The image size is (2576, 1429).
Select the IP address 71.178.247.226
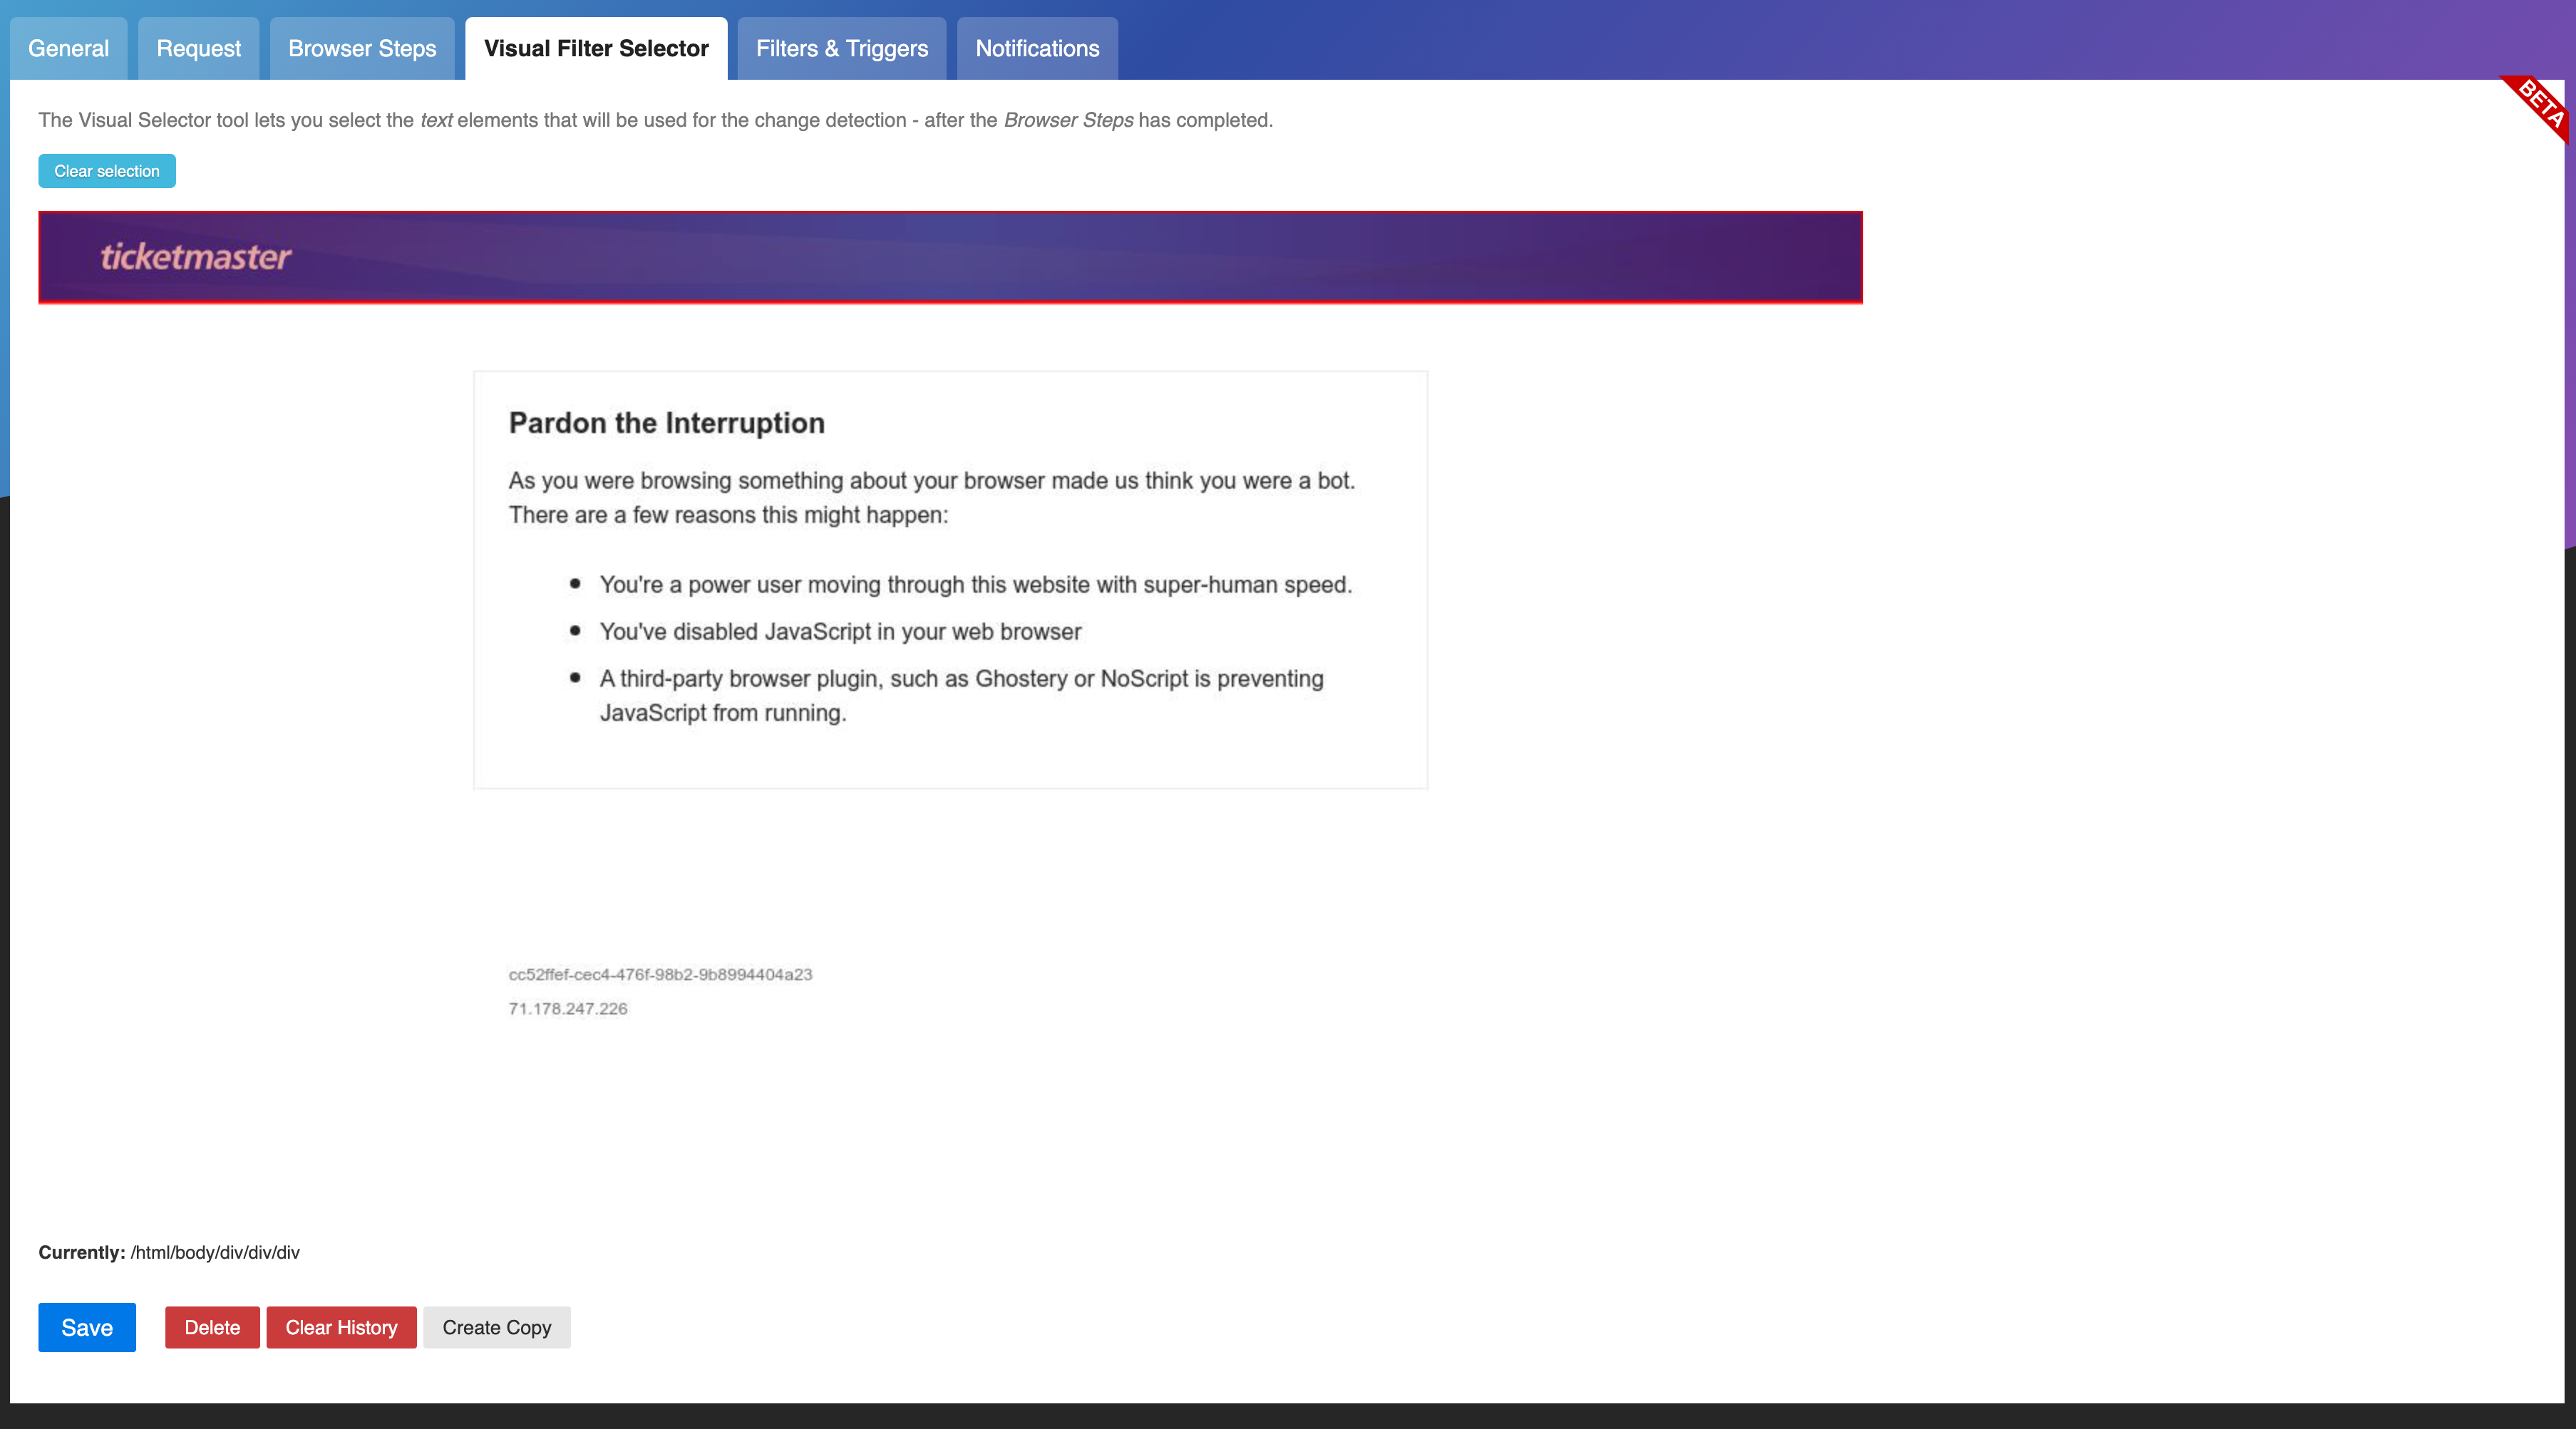coord(568,1008)
